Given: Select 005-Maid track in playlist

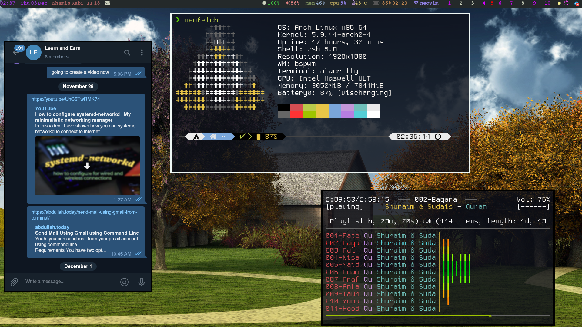Looking at the screenshot, I should click(x=342, y=265).
